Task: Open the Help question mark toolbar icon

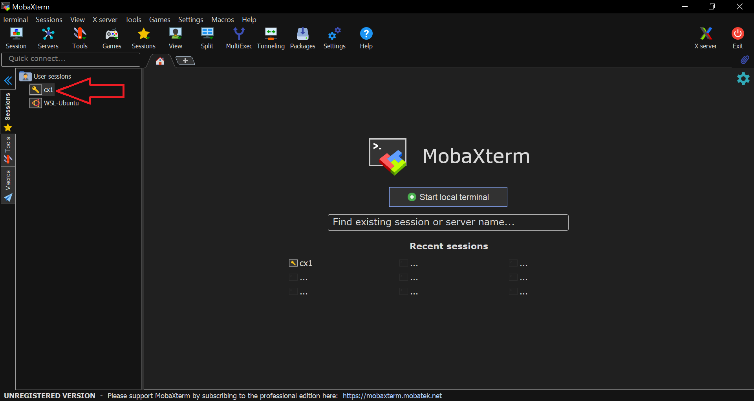Action: pos(366,38)
